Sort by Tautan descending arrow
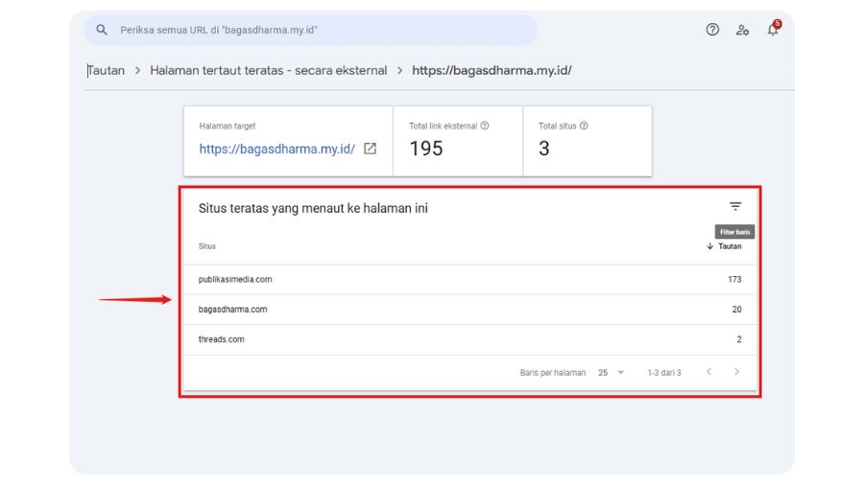 pyautogui.click(x=710, y=246)
